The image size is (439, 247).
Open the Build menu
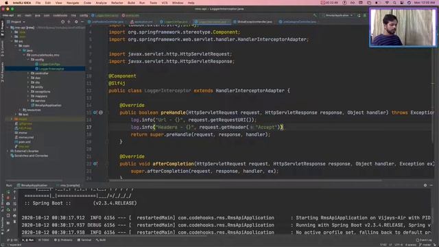tap(131, 3)
